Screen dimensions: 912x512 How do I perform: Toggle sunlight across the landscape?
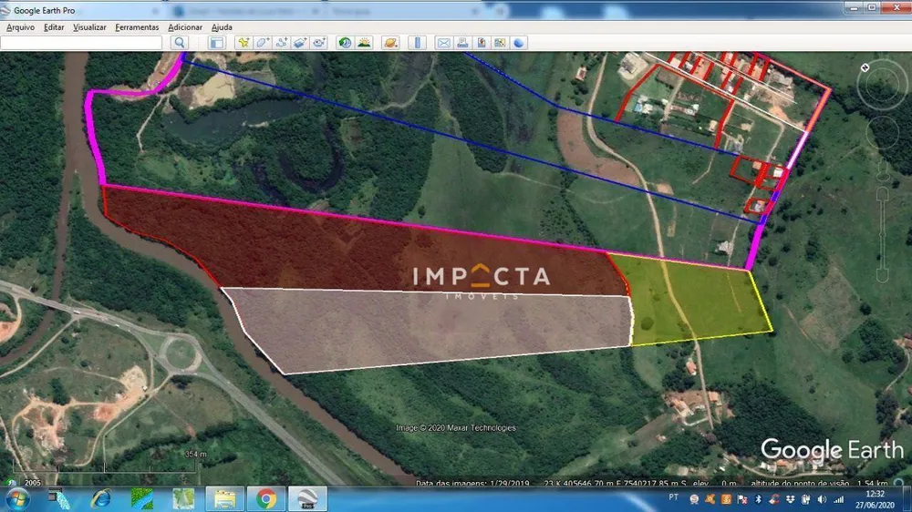364,43
